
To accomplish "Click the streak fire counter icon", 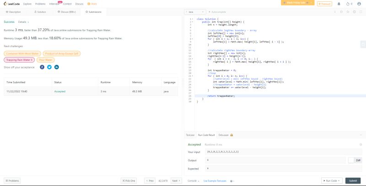I will (x=348, y=3).
